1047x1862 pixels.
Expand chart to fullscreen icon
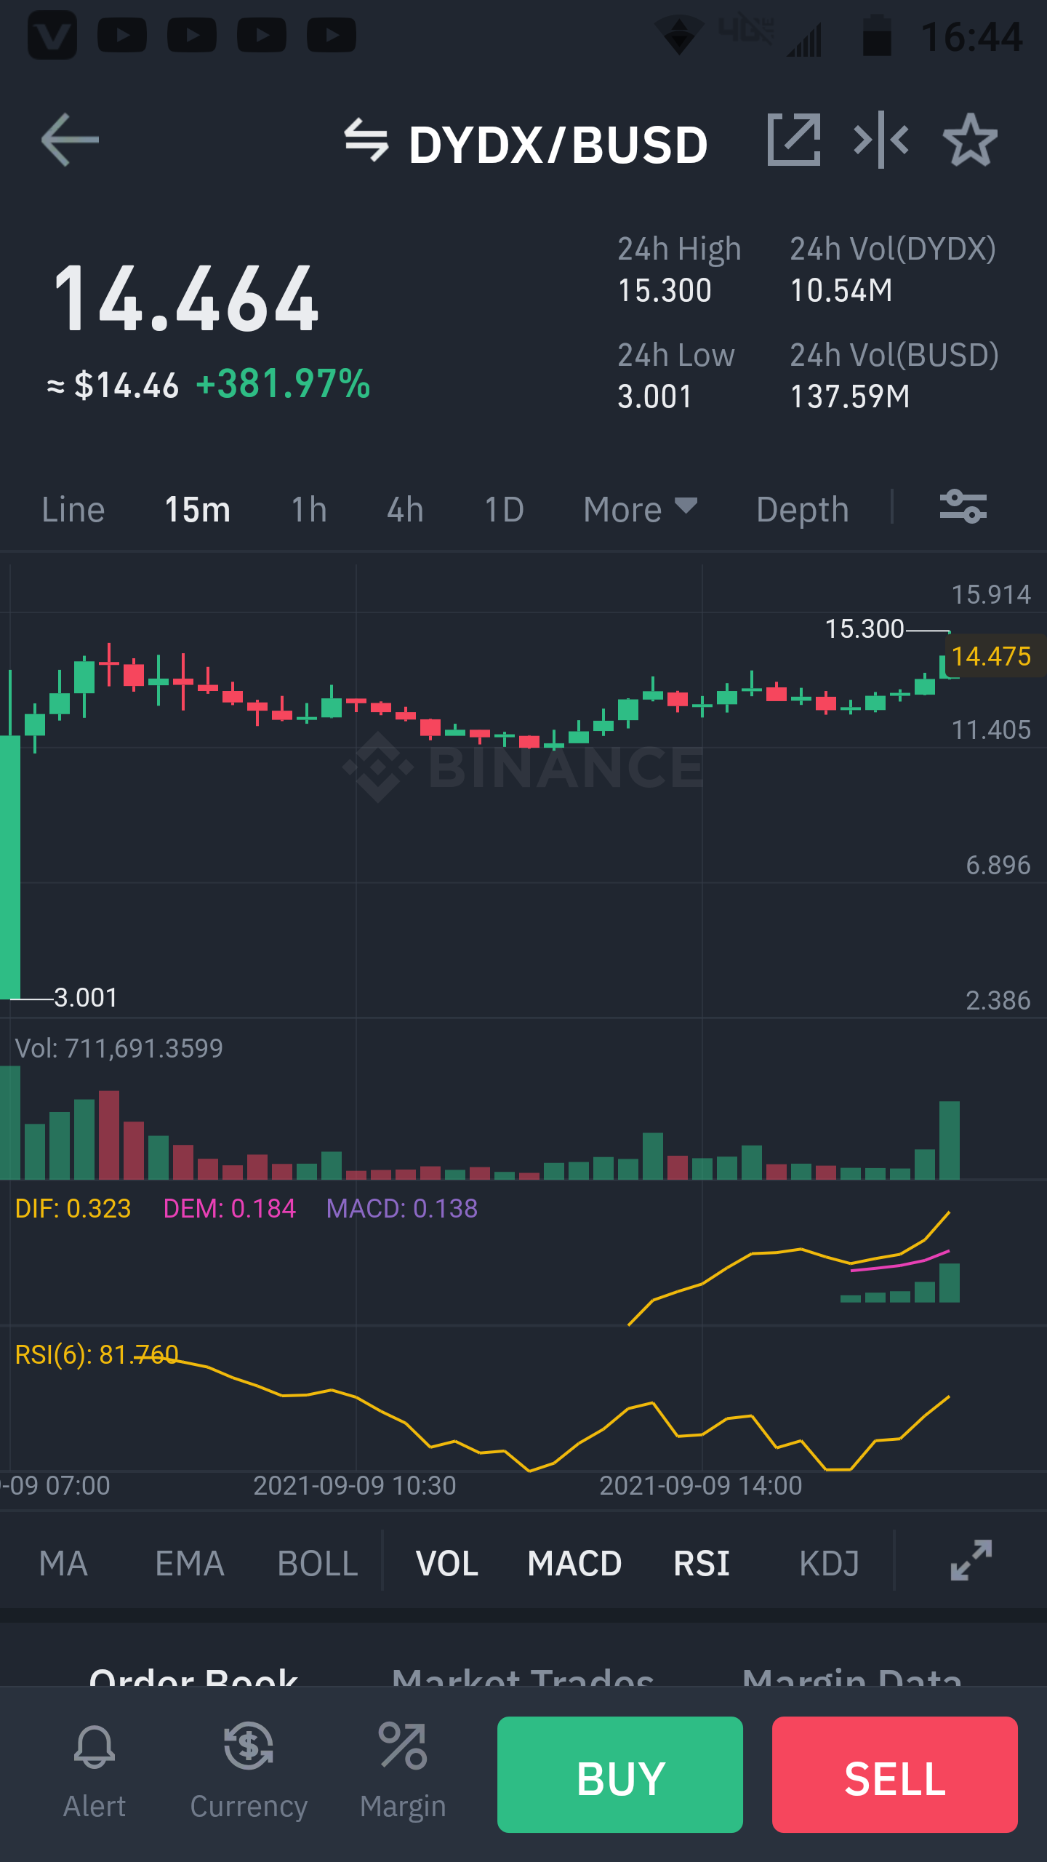point(971,1560)
